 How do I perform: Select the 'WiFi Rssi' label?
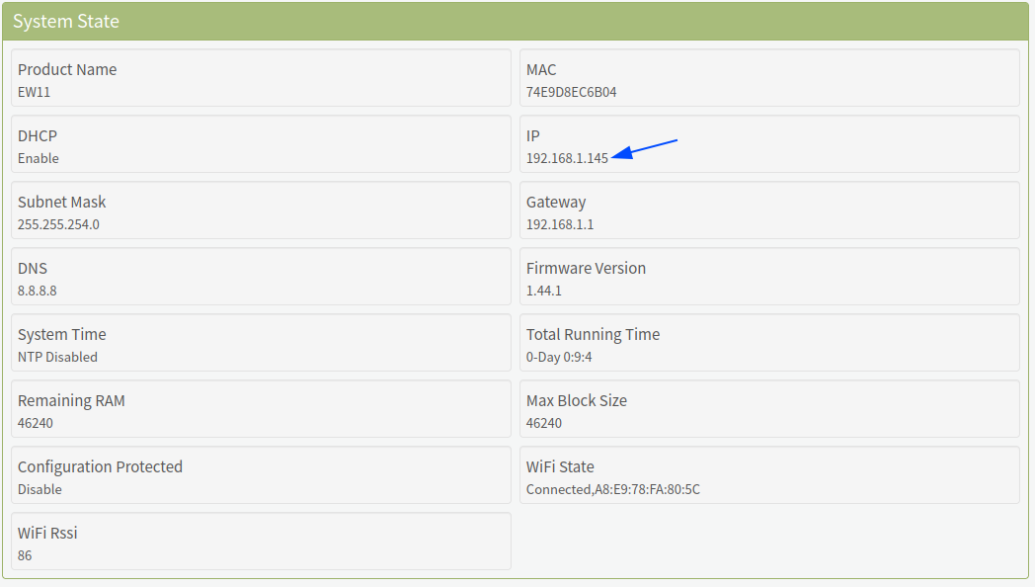click(47, 533)
